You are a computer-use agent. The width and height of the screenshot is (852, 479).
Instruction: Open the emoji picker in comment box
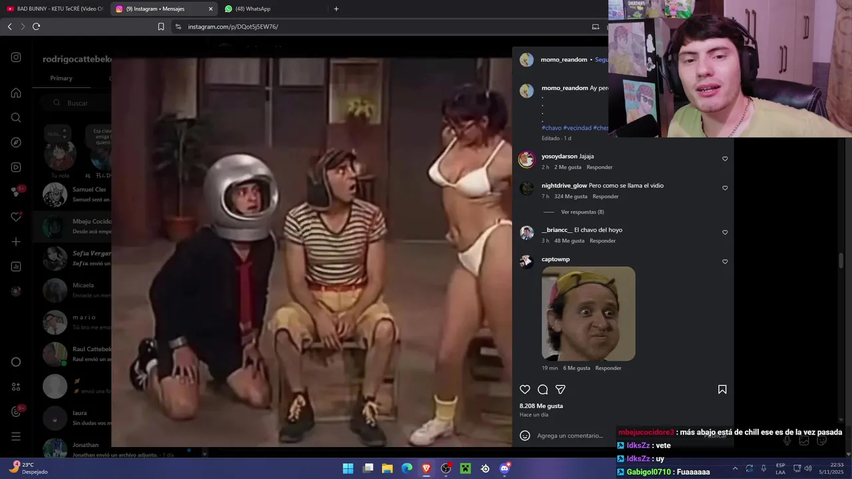[525, 436]
